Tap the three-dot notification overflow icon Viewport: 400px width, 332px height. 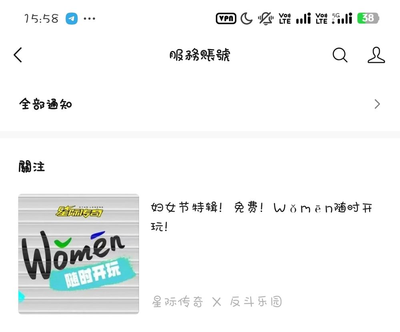[x=90, y=19]
